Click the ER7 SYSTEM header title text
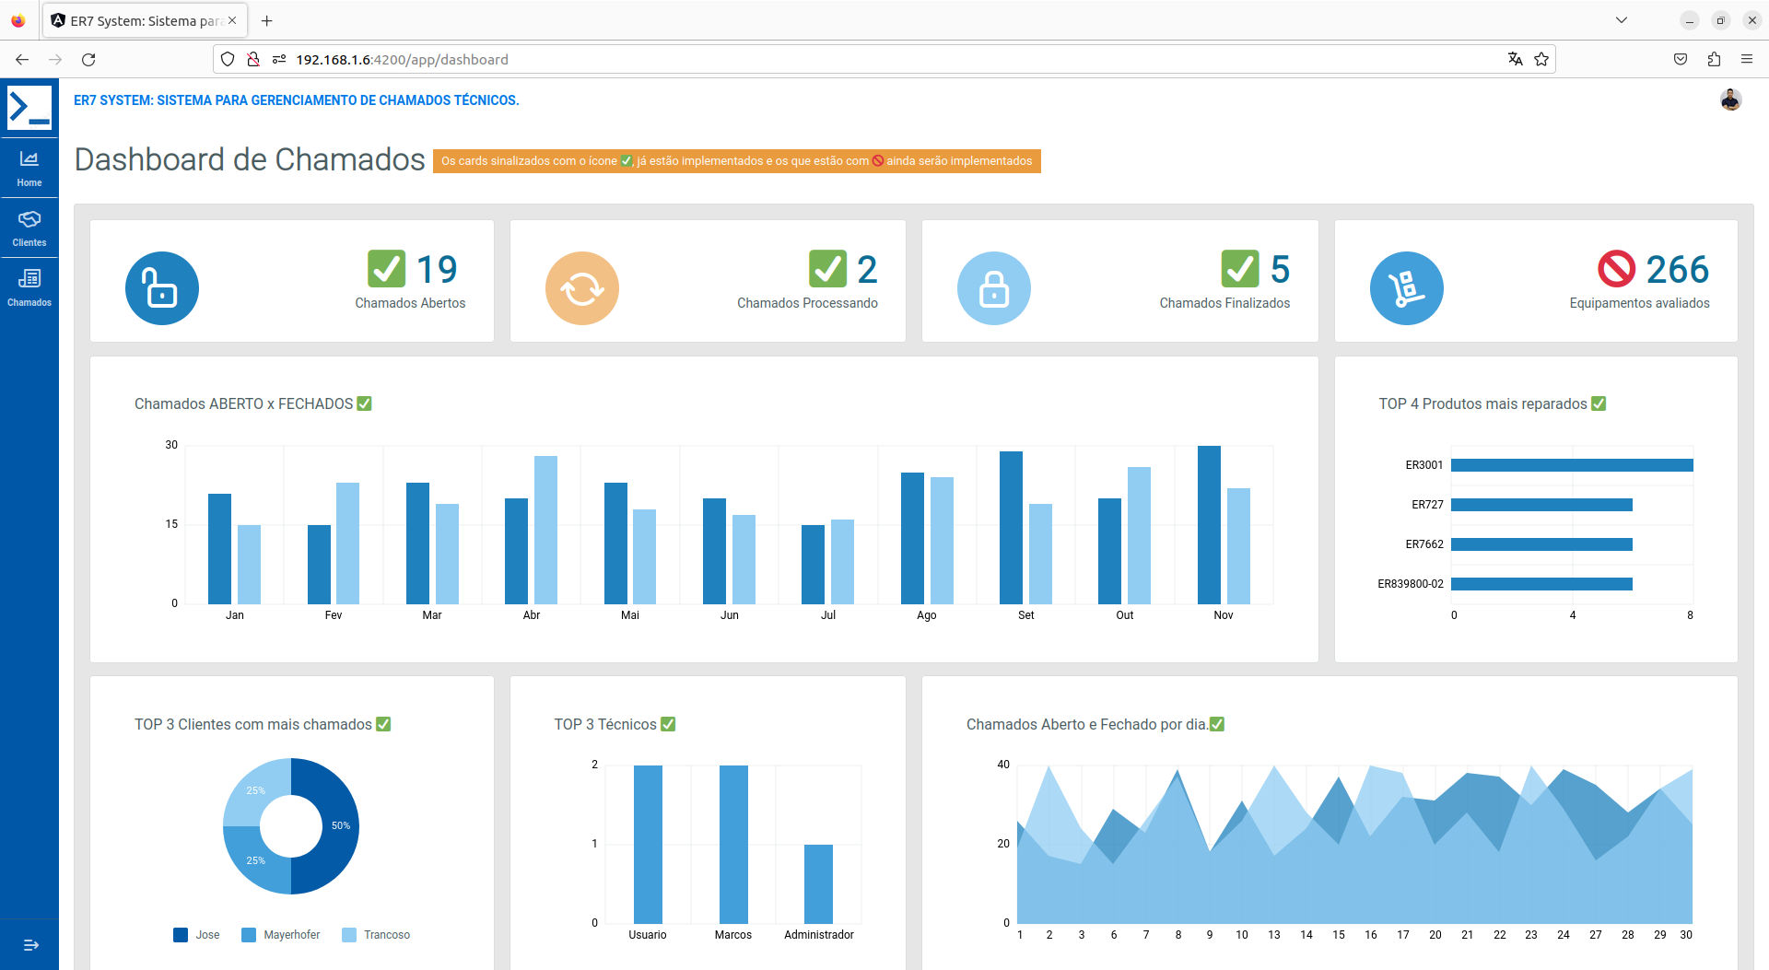The height and width of the screenshot is (970, 1769). pyautogui.click(x=297, y=100)
